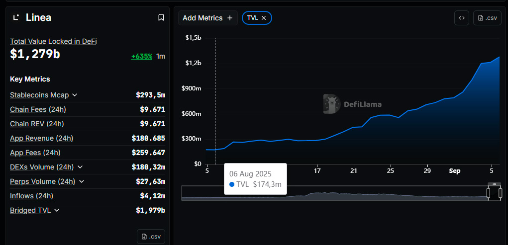
Task: Expand Perps Volume (24h) breakdown
Action: point(81,181)
